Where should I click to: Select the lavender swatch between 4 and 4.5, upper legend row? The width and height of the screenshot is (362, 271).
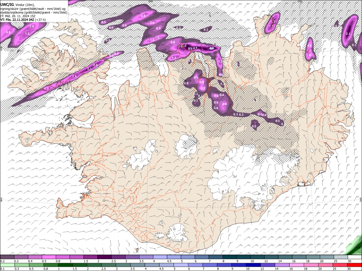pos(160,257)
